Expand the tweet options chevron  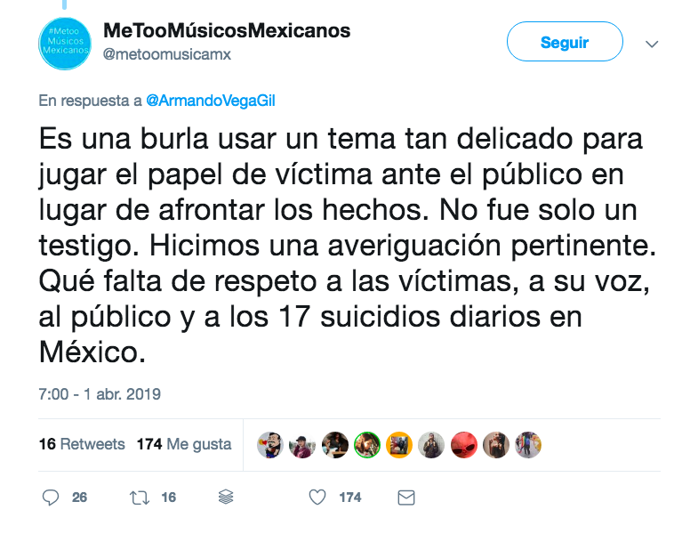[x=652, y=44]
